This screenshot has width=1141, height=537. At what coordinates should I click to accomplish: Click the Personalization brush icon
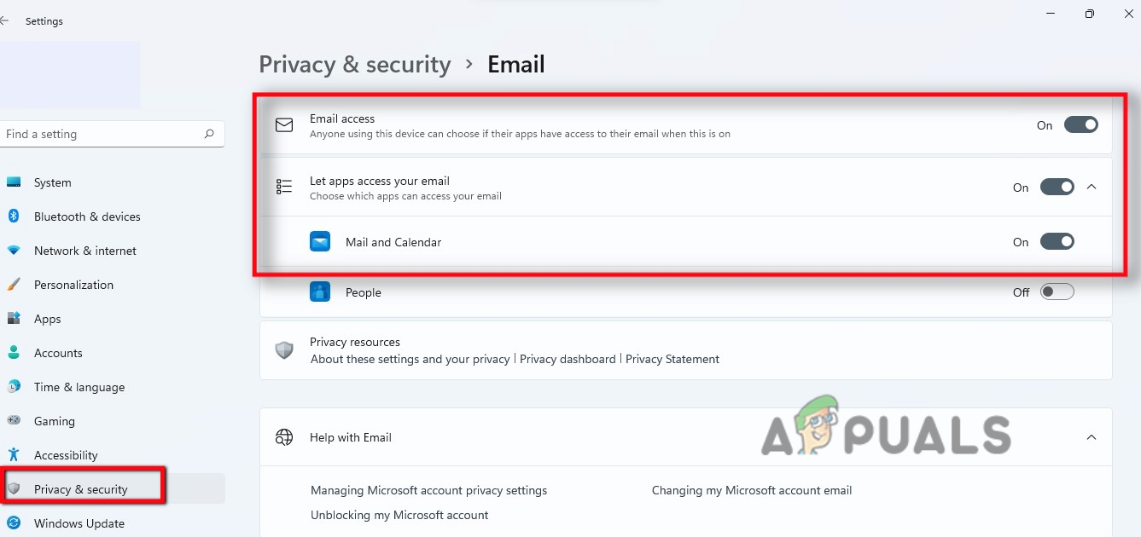(14, 284)
